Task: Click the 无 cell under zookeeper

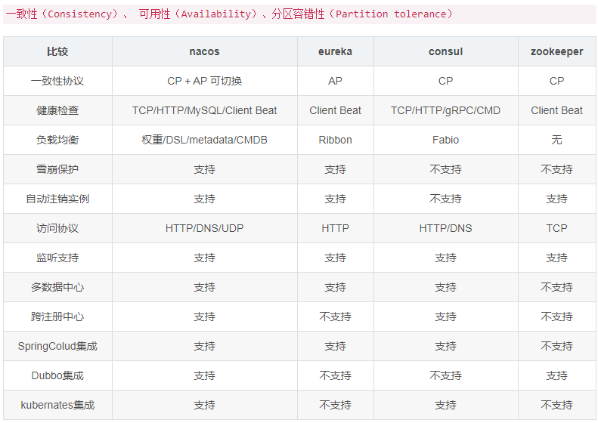Action: click(x=557, y=140)
